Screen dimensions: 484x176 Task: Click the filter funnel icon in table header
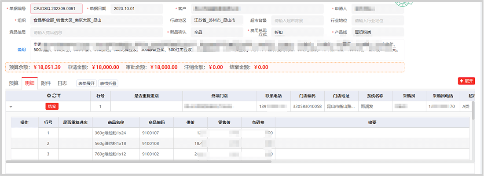[x=59, y=95]
